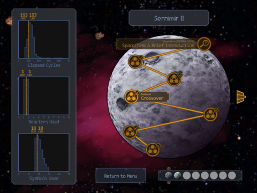
Task: Click the Reactors Used label
Action: (x=44, y=122)
